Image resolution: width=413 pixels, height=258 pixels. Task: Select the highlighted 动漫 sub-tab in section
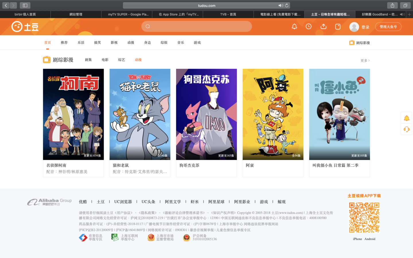click(x=138, y=60)
